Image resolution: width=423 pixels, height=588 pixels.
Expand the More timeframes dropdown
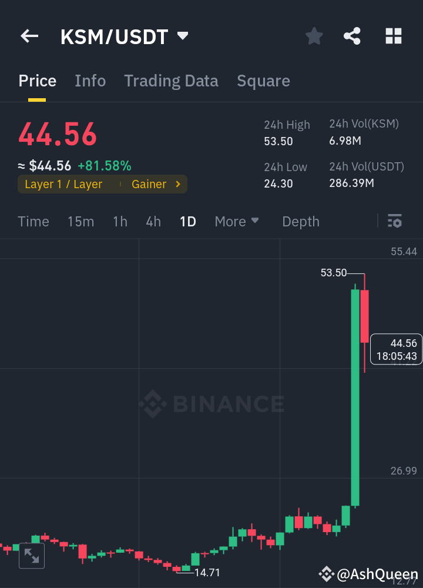point(237,221)
